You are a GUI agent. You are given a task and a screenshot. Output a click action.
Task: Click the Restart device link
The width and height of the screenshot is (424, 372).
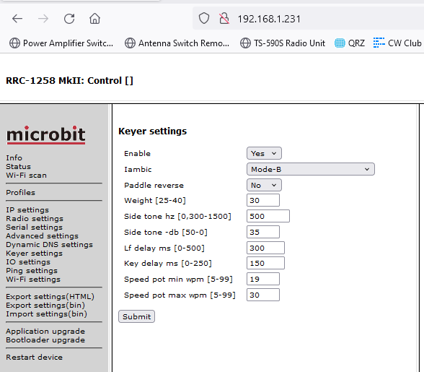[x=35, y=358]
